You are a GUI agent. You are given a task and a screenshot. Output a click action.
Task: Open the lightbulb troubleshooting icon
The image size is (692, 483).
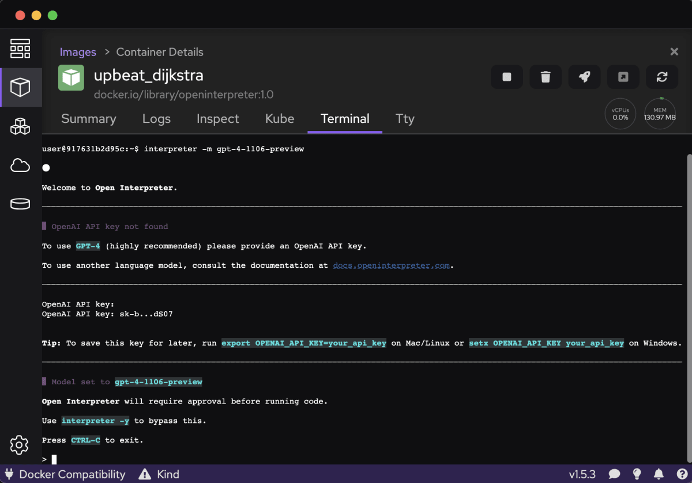point(637,474)
